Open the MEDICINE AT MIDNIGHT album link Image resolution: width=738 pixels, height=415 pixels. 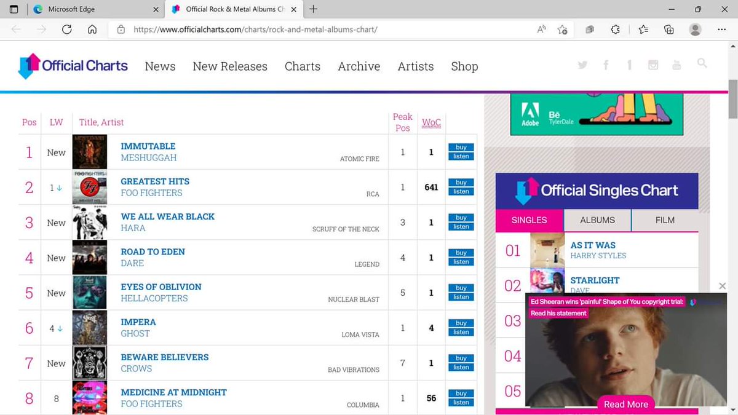[173, 392]
